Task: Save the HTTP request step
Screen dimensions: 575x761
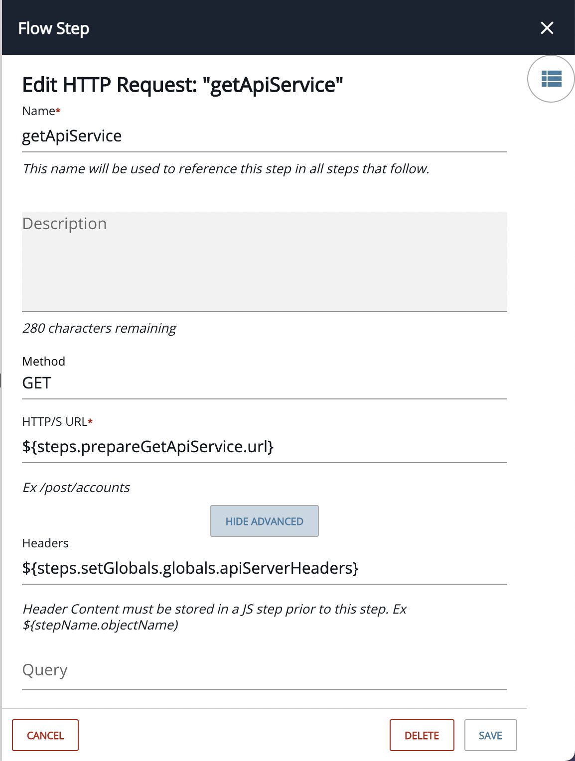Action: (490, 735)
